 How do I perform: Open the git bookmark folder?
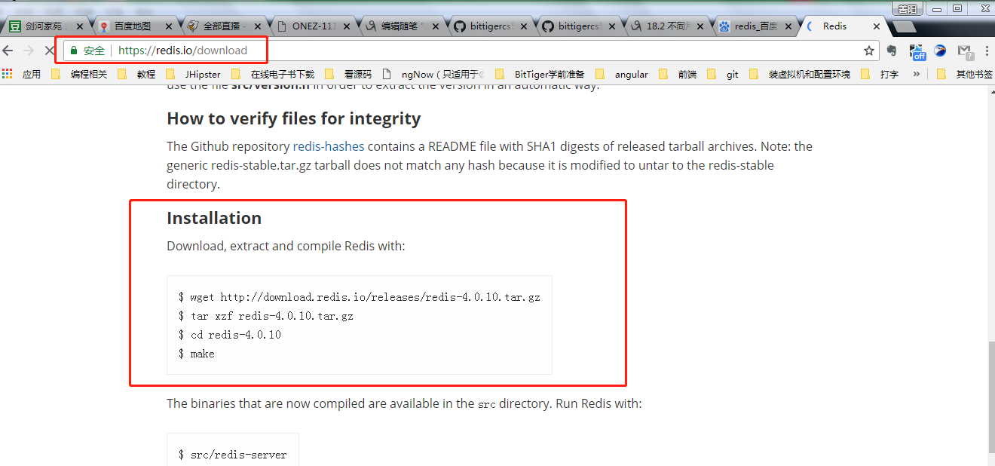[723, 74]
